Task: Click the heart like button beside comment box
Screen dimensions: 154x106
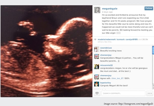Action: [x=97, y=93]
